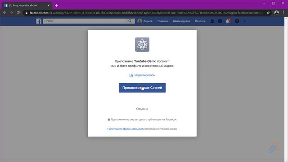Viewport: 288px width, 162px height.
Task: Open the notifications bell icon
Action: tap(228, 21)
